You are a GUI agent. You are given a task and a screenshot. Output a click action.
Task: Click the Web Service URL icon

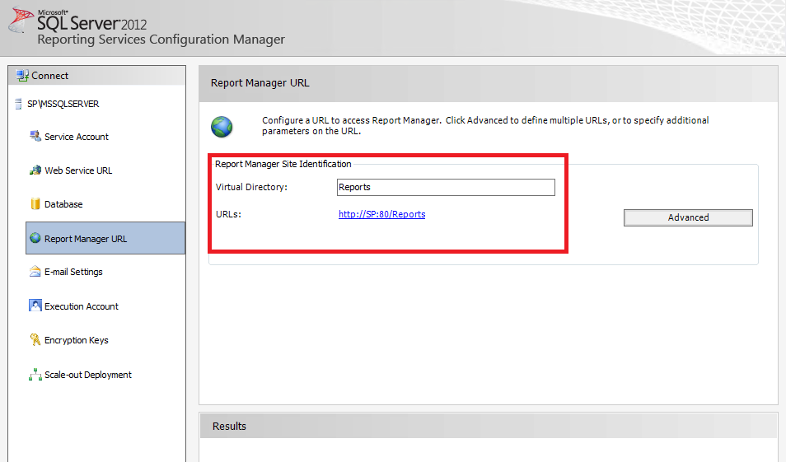(35, 170)
